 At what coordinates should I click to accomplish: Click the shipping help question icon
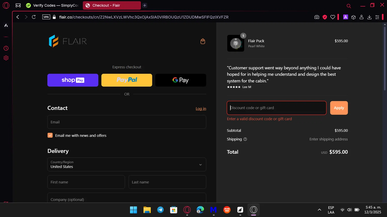pyautogui.click(x=245, y=139)
